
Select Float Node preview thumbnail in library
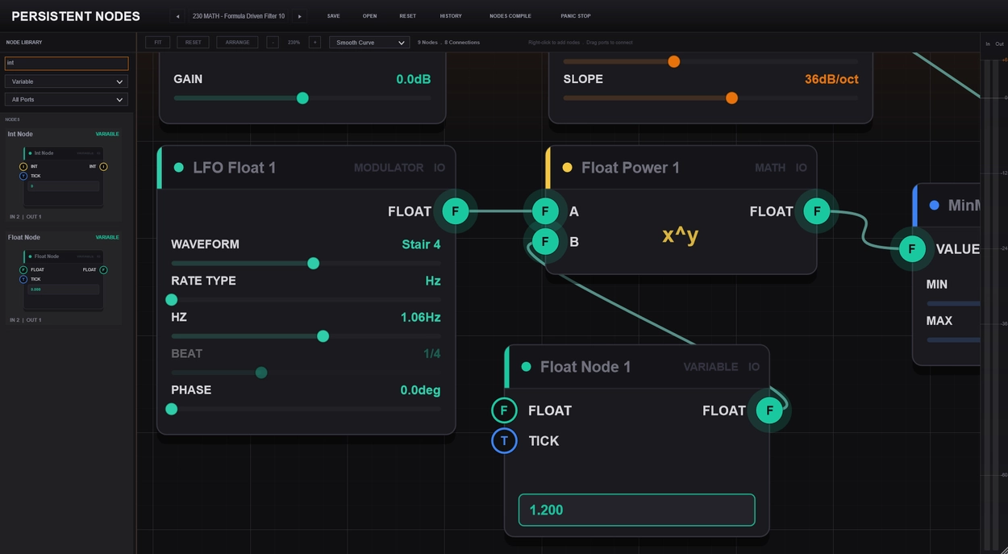(63, 281)
